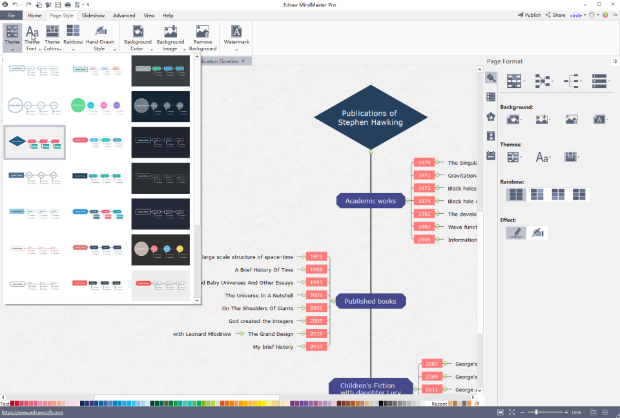Close the Publication Timeline document tab
The width and height of the screenshot is (620, 418).
click(243, 61)
